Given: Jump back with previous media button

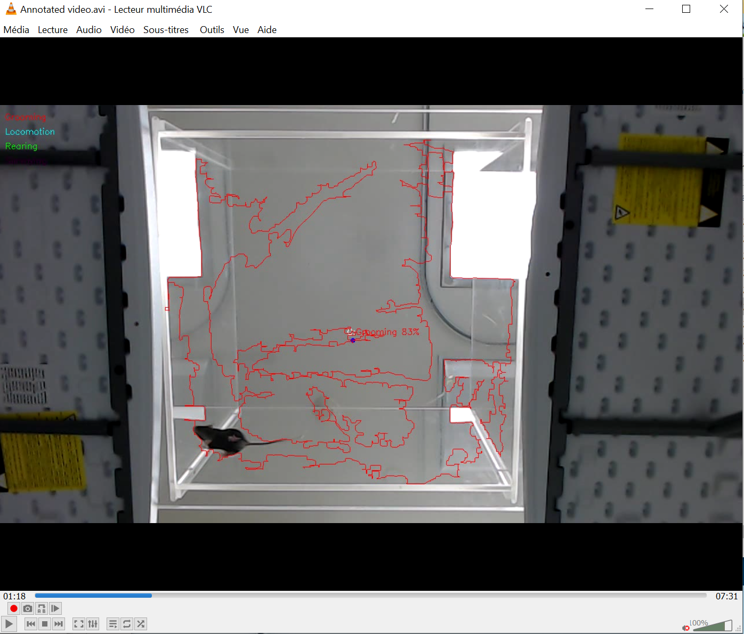Looking at the screenshot, I should point(30,623).
